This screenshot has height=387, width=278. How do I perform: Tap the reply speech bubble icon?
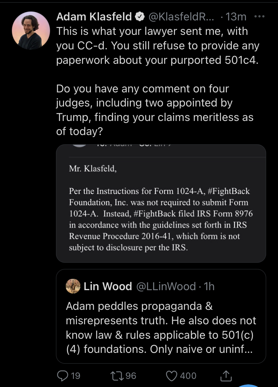click(x=63, y=375)
